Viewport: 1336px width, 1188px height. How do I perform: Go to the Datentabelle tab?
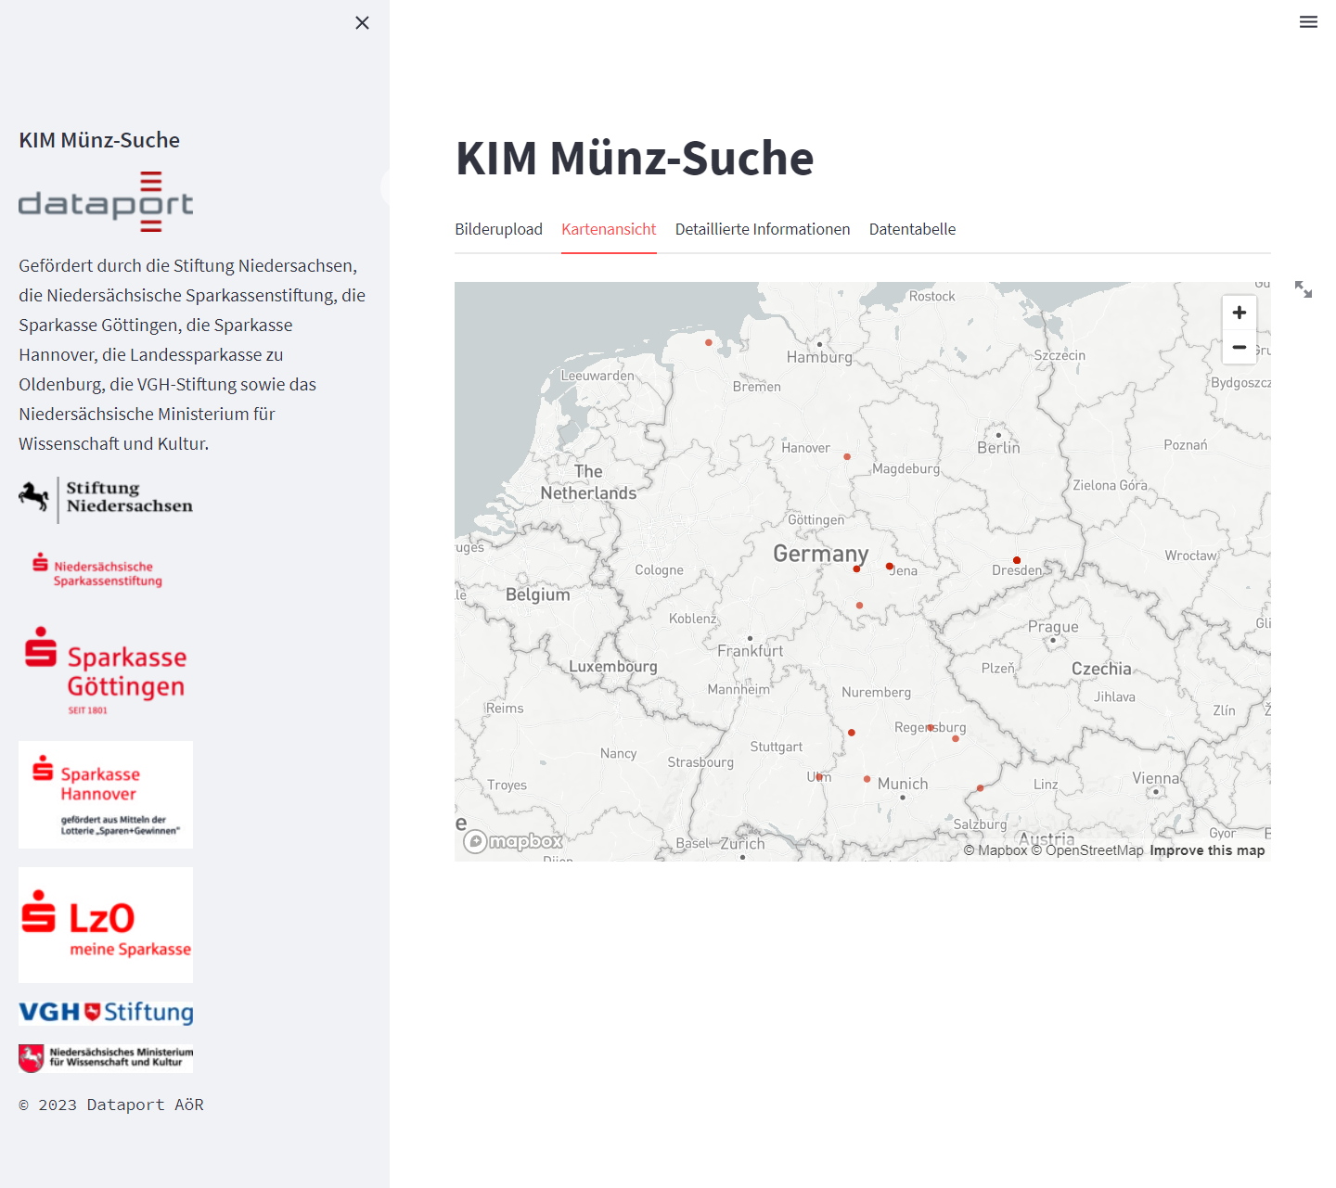(912, 229)
